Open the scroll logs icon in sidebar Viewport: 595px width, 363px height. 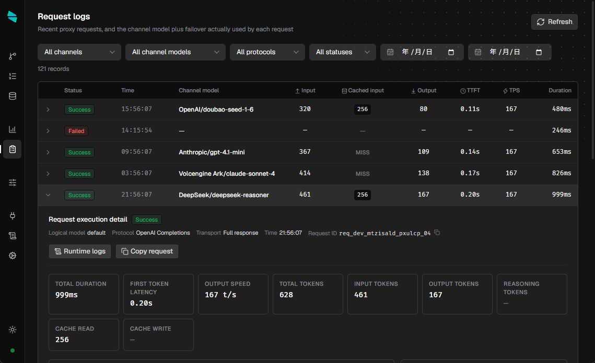pyautogui.click(x=13, y=236)
